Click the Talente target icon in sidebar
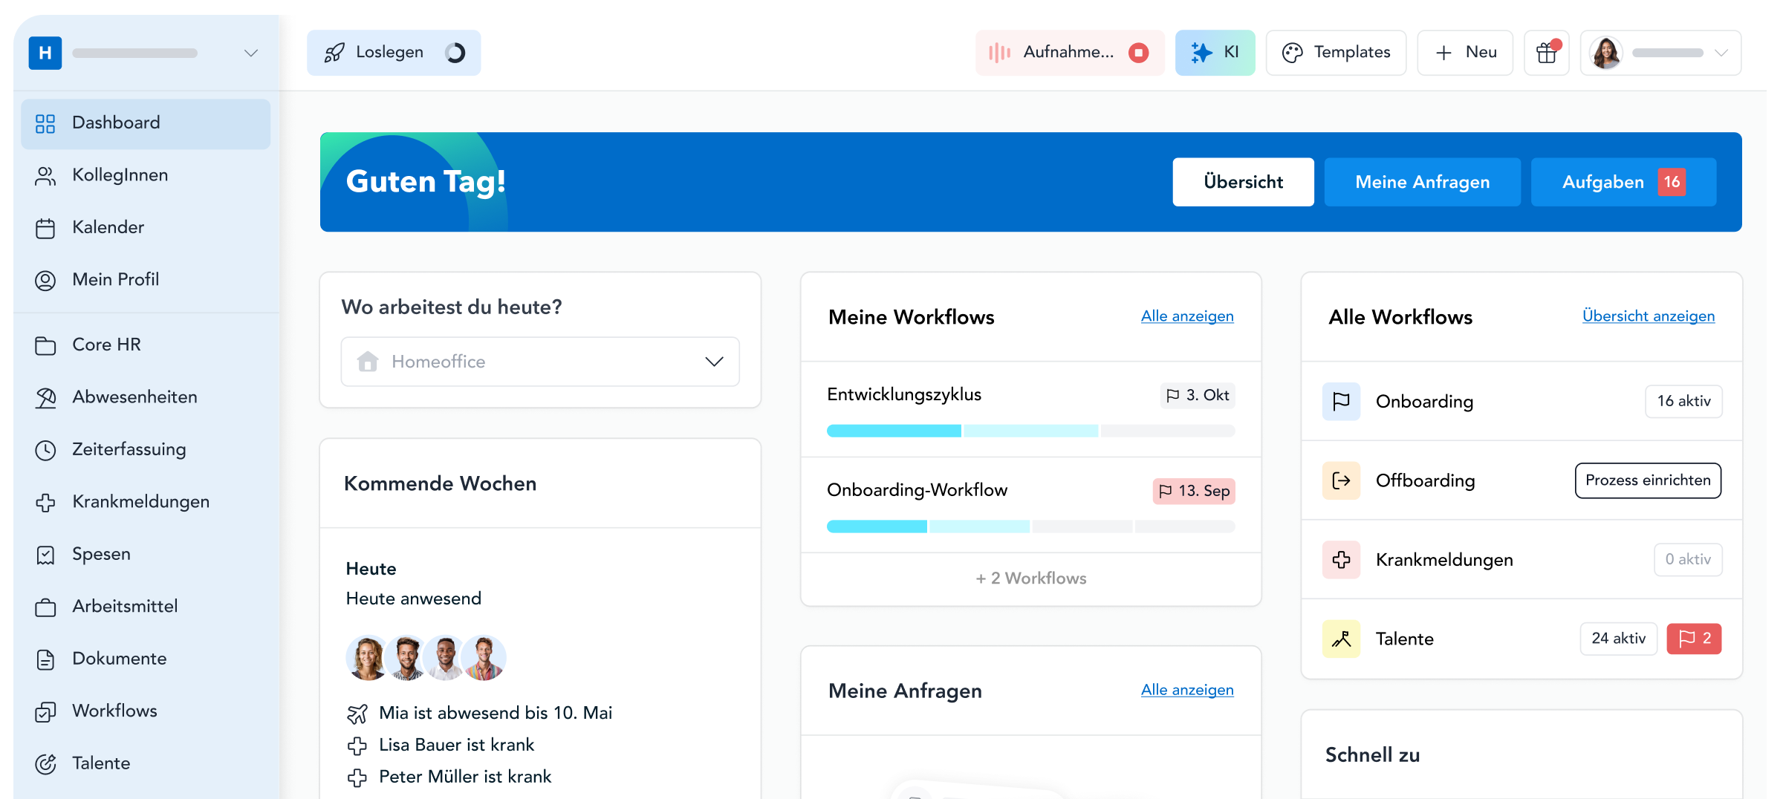This screenshot has height=799, width=1783. 45,764
